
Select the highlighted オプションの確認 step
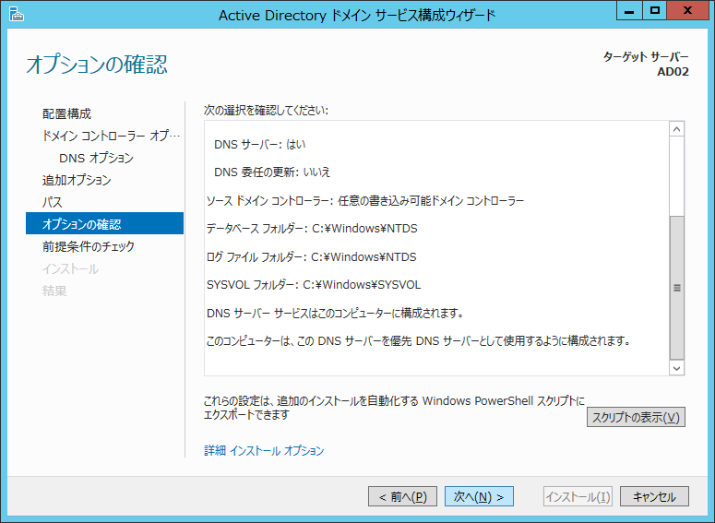coord(81,224)
